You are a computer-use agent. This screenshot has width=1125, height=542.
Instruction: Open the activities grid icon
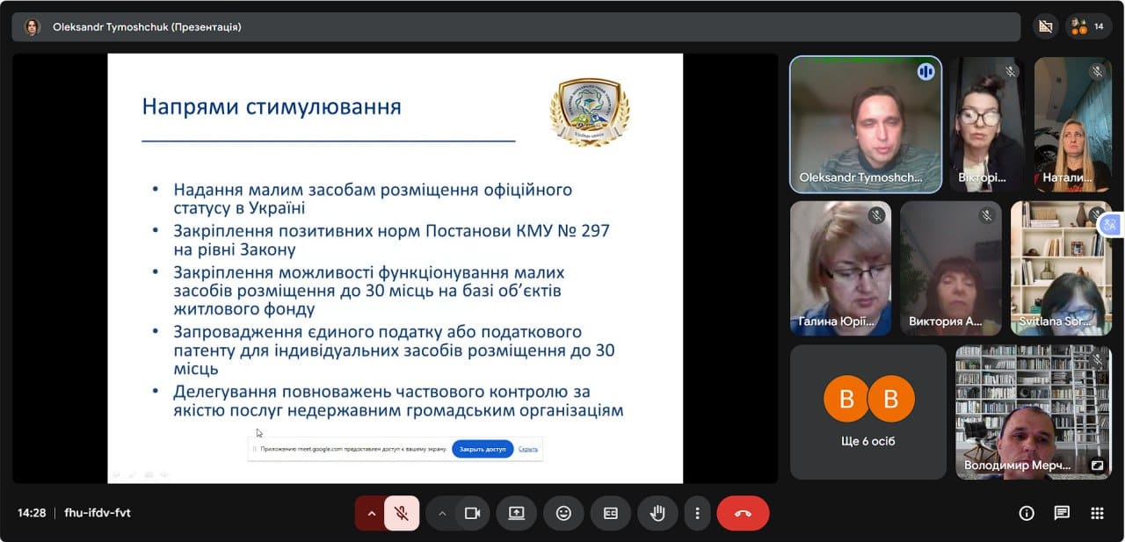tap(1097, 513)
